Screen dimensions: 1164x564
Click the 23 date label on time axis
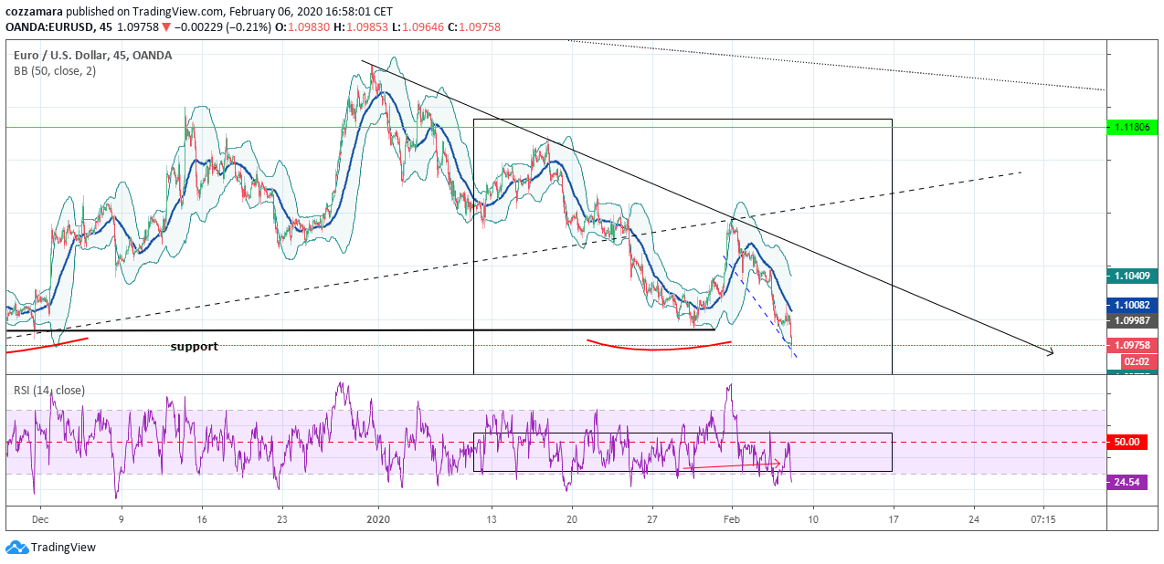tap(281, 518)
